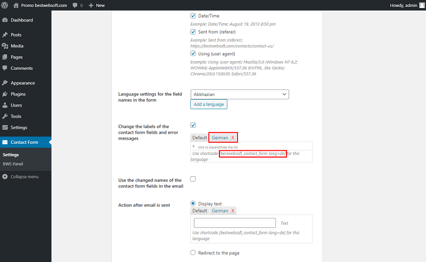Image resolution: width=426 pixels, height=262 pixels.
Task: Select the Redirect to the page radio button
Action: pyautogui.click(x=193, y=252)
